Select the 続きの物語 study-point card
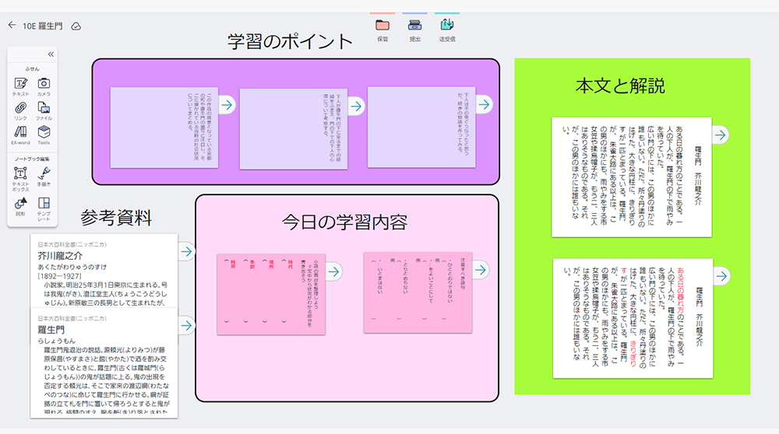 [421, 127]
